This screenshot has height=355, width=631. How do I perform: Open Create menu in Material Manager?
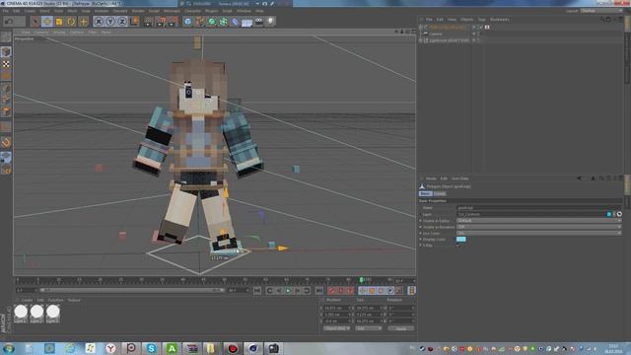click(x=27, y=300)
